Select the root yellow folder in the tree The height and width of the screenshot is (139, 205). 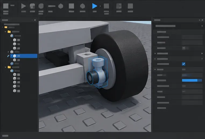[x=6, y=27]
